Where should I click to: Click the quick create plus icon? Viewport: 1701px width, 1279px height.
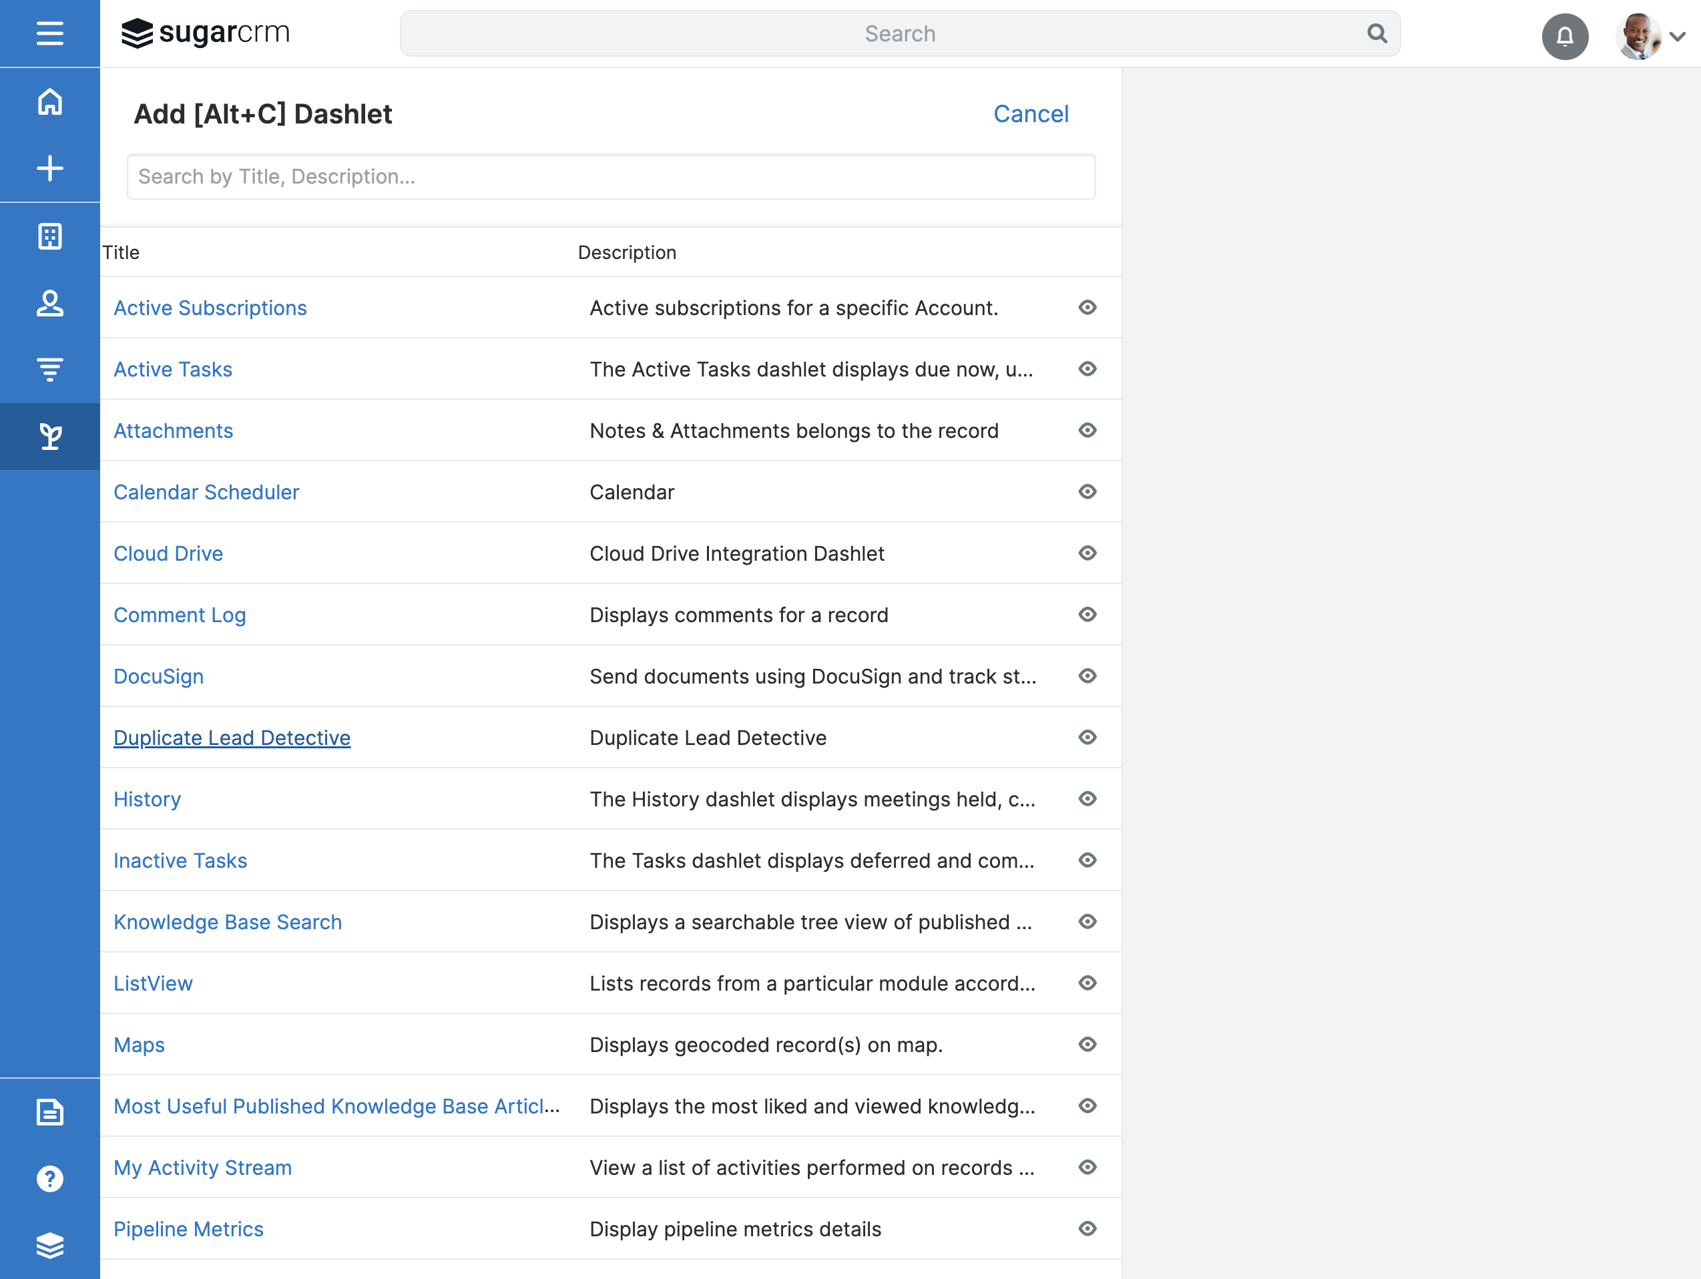(x=50, y=168)
